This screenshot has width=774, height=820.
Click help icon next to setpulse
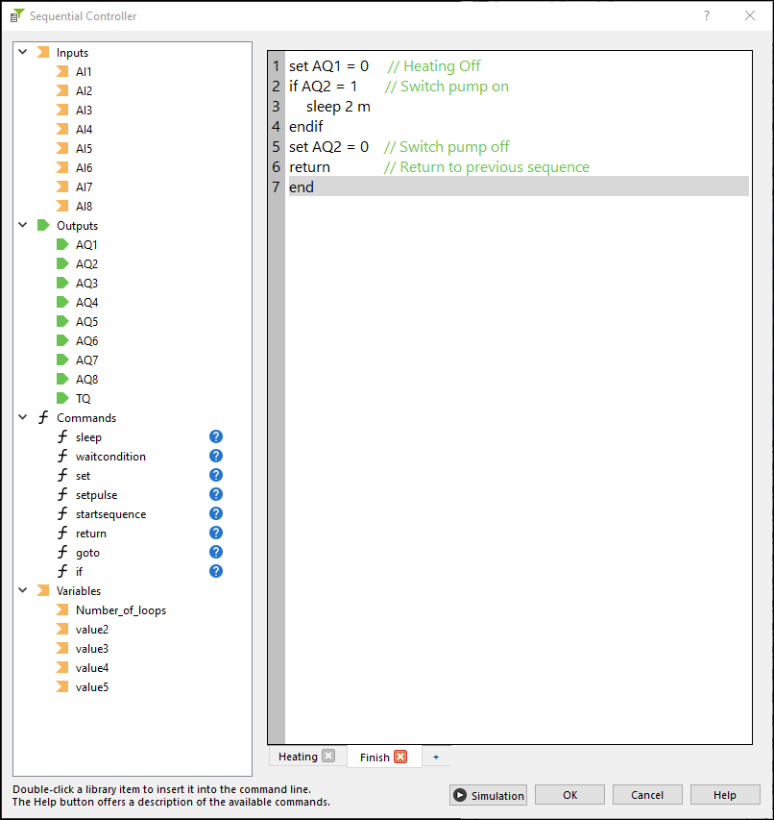216,495
